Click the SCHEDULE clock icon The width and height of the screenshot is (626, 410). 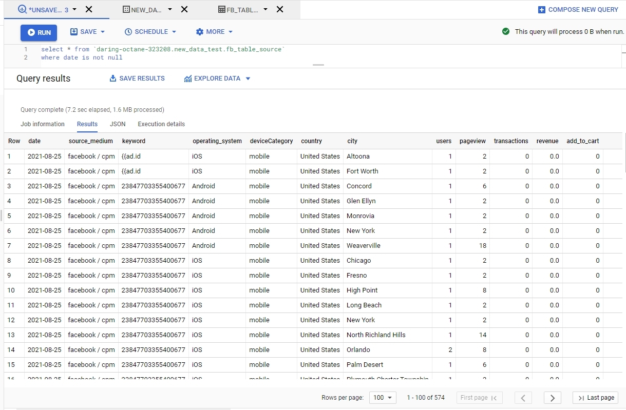[128, 32]
